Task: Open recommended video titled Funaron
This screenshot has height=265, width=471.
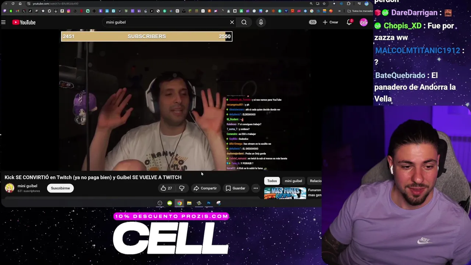Action: pyautogui.click(x=315, y=192)
